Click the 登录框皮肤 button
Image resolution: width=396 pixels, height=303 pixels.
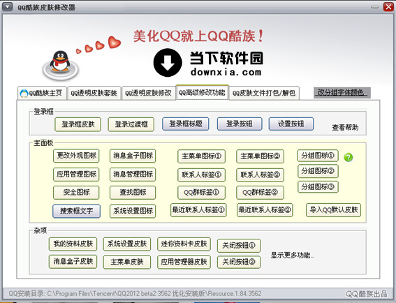78,124
